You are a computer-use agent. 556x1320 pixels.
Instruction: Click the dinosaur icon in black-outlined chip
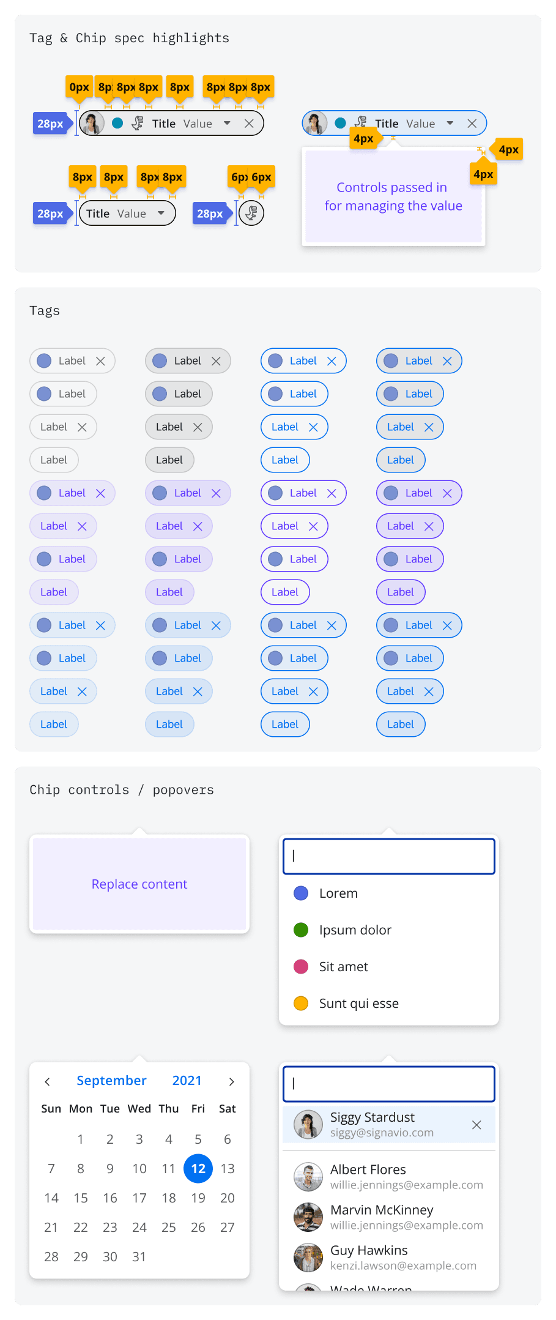tap(138, 124)
